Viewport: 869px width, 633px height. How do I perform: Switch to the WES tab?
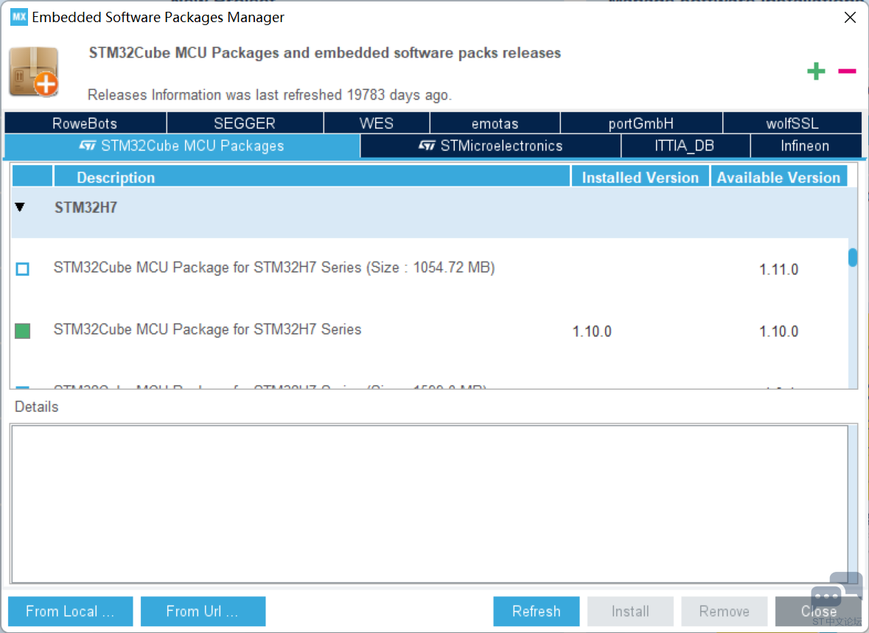pyautogui.click(x=377, y=123)
